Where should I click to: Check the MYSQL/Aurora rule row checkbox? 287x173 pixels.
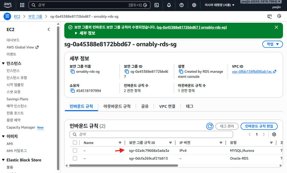(75, 151)
